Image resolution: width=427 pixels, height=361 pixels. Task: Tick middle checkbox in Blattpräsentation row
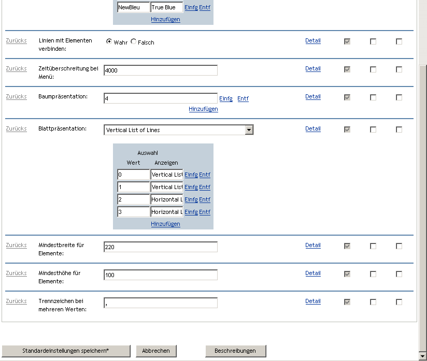tap(373, 129)
